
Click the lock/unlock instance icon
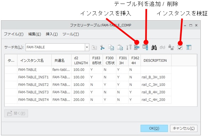pyautogui.click(x=171, y=47)
